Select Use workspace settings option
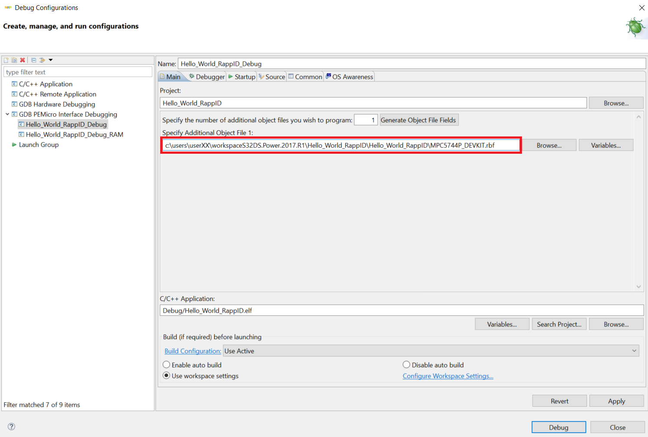 click(166, 375)
